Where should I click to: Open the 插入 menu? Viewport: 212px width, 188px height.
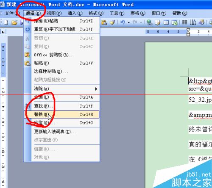tap(75, 14)
